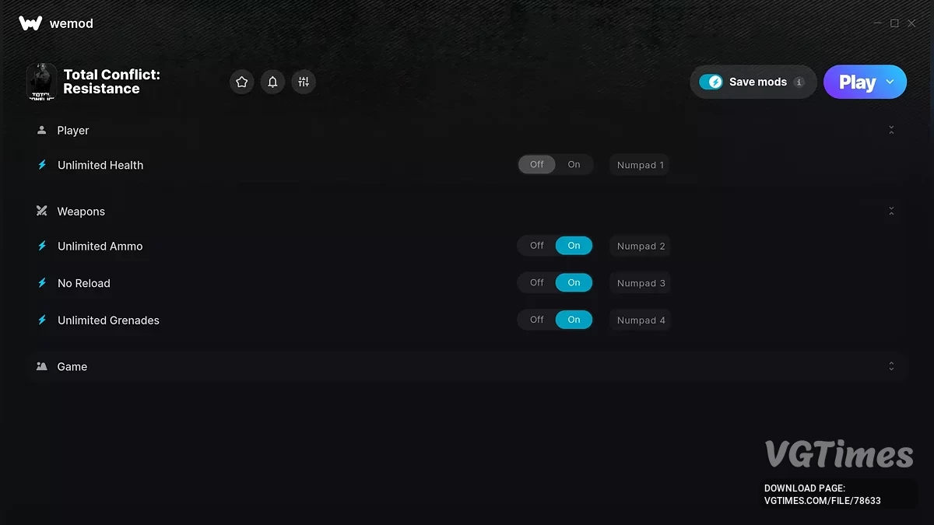This screenshot has height=525, width=934.
Task: Click the Game section header text
Action: click(72, 366)
